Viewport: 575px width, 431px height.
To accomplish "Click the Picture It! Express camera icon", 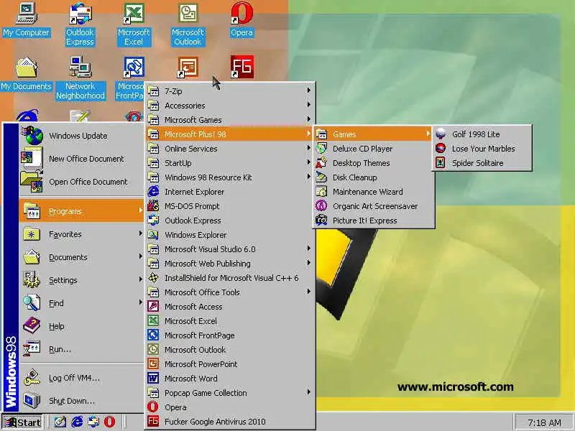I will 321,221.
